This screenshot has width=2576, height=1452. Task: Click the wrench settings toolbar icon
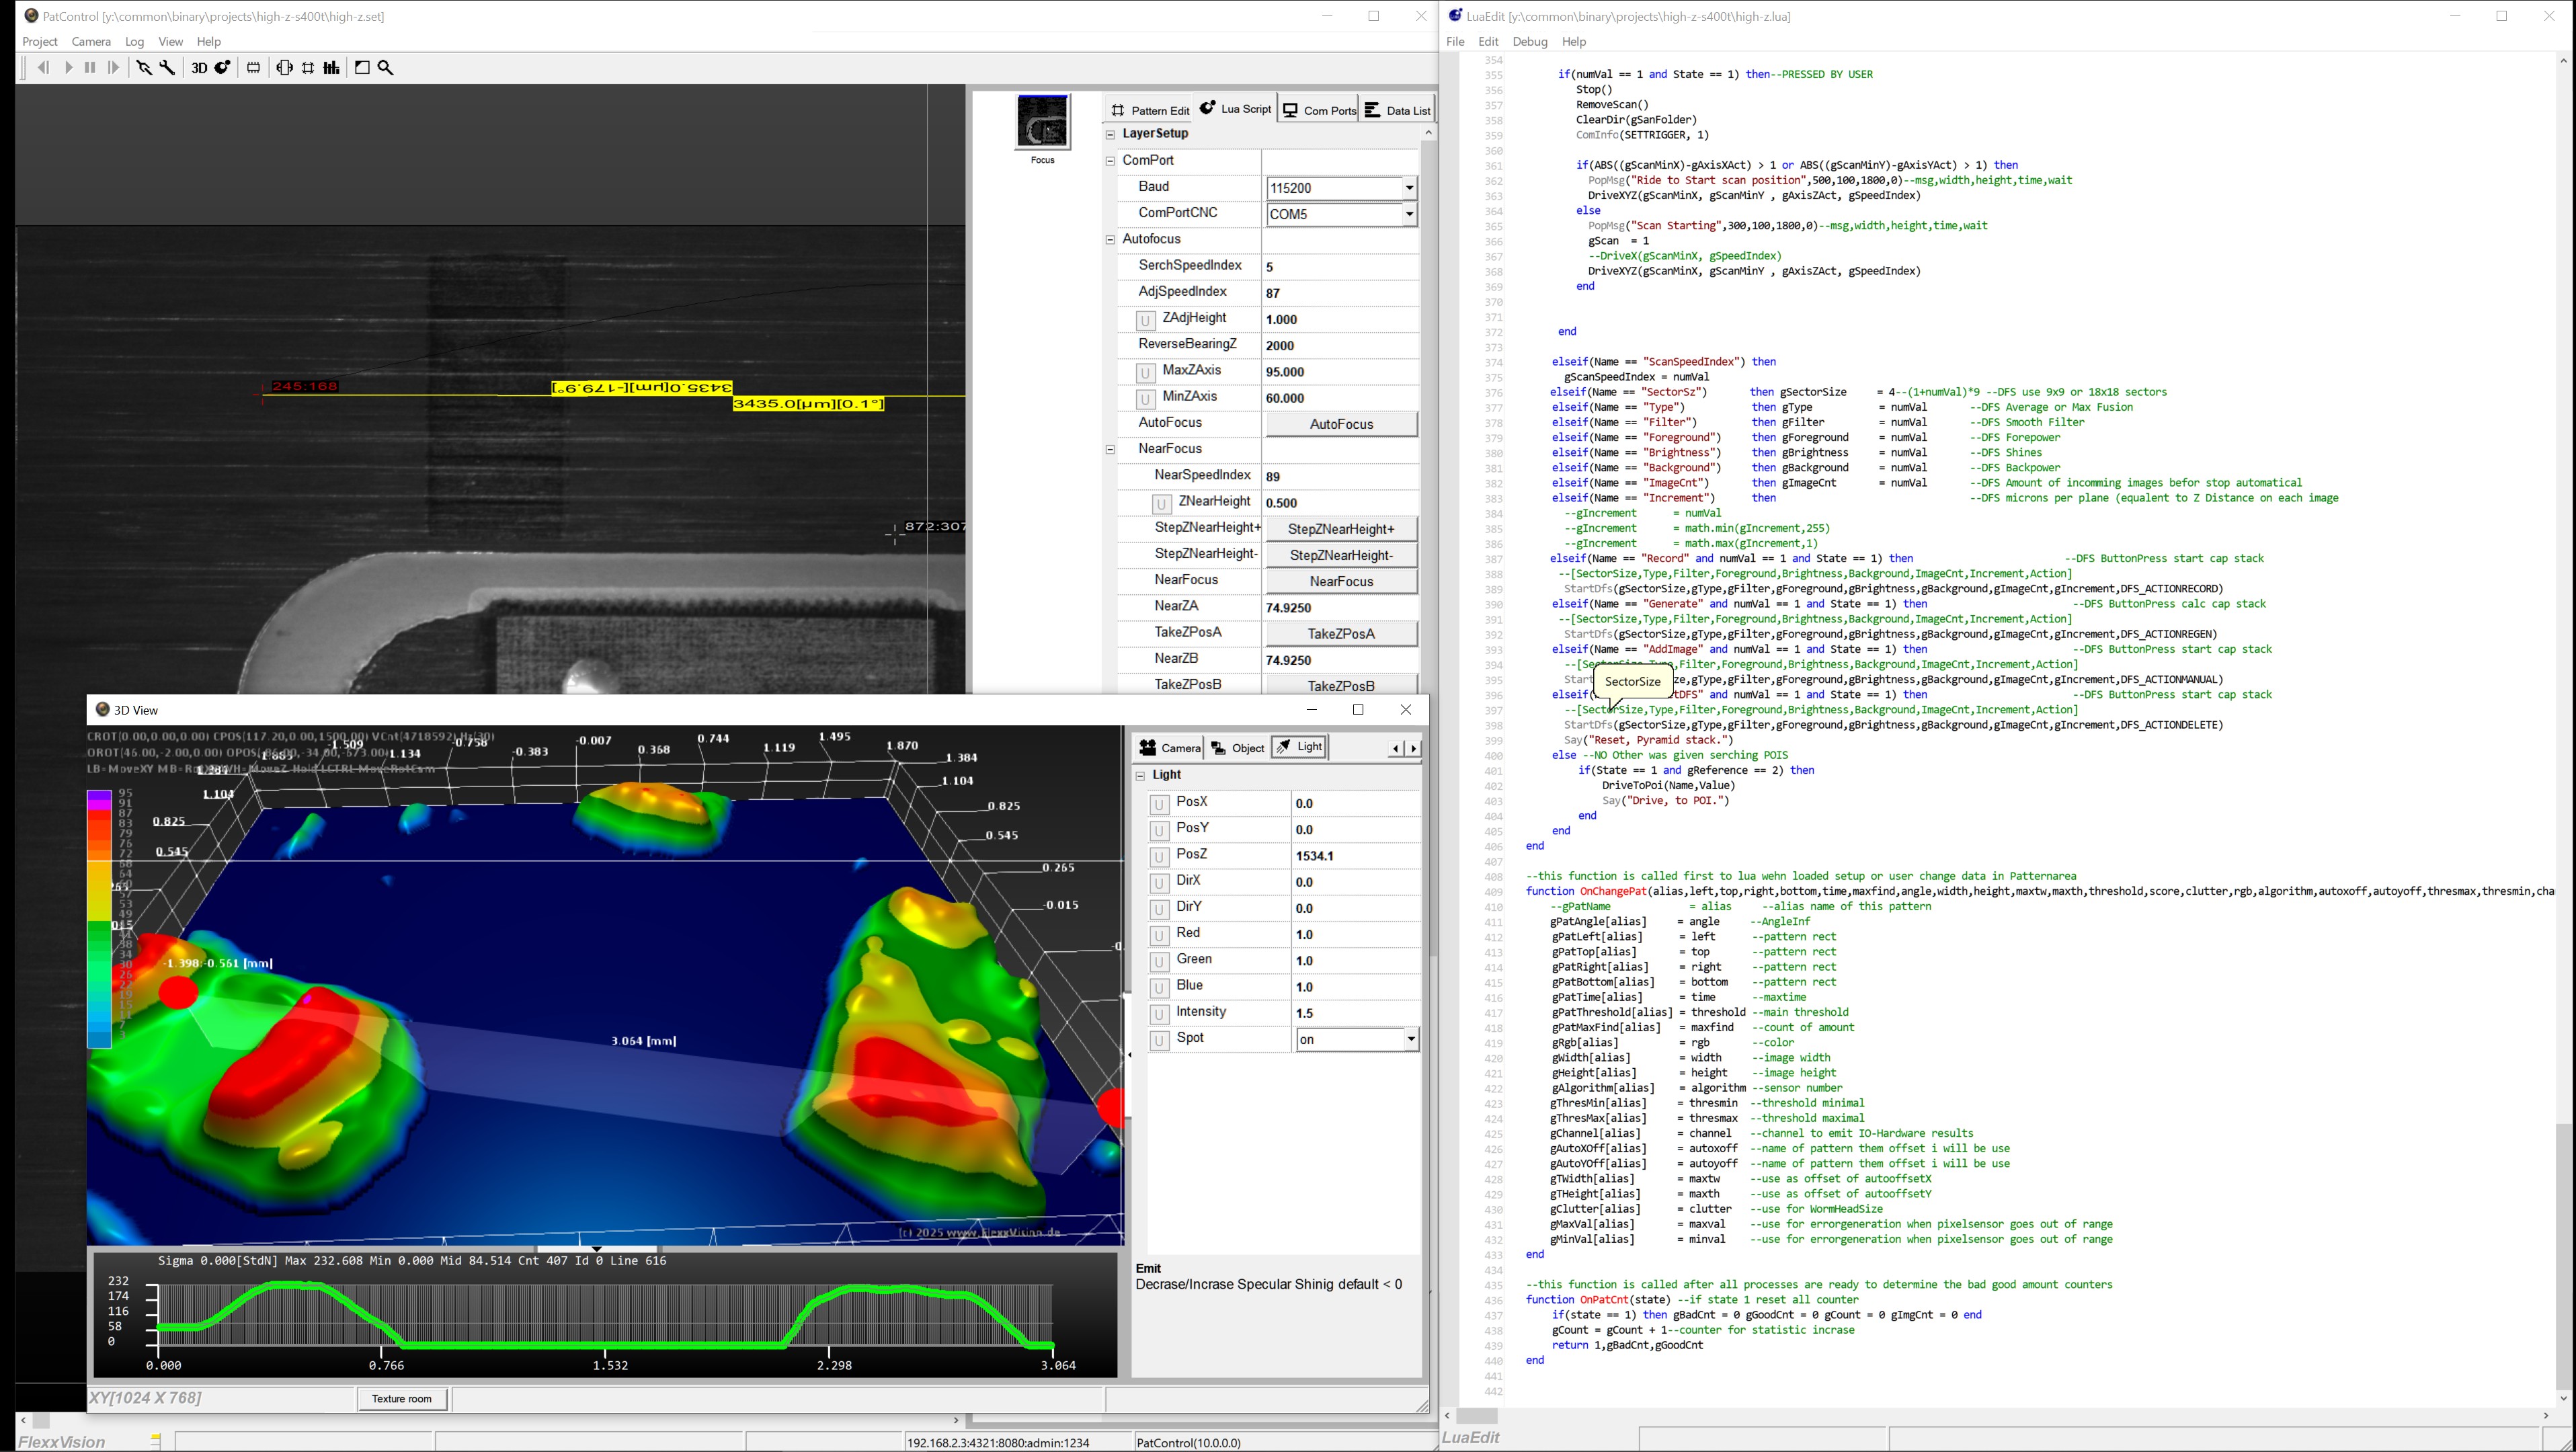[168, 68]
